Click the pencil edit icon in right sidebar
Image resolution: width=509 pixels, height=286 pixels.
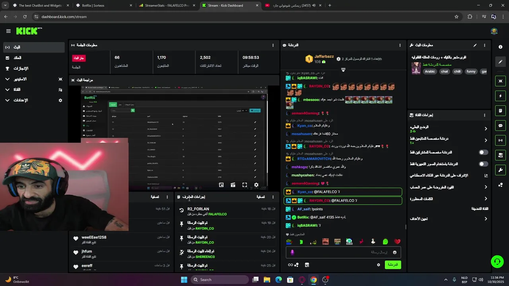[x=500, y=62]
